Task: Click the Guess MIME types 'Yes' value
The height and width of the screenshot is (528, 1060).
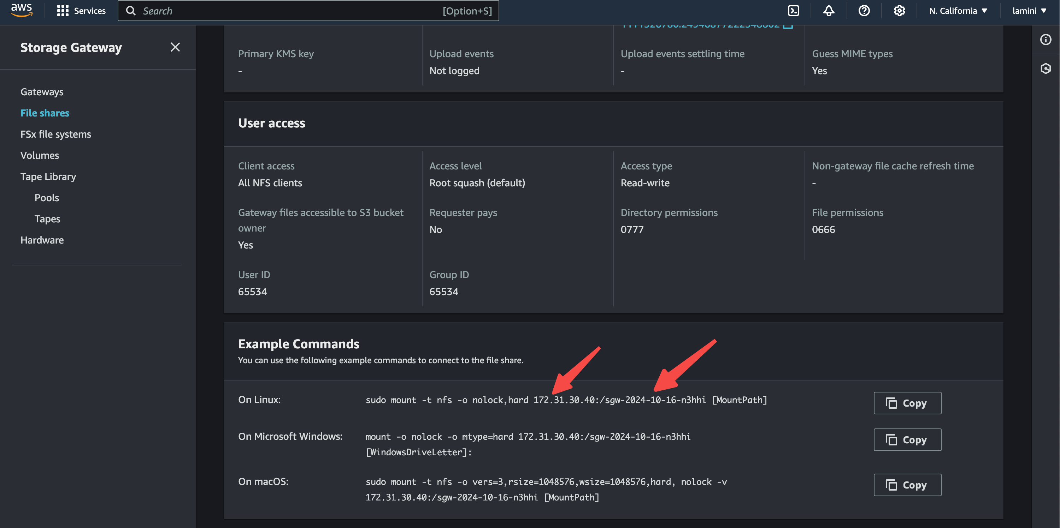Action: point(819,71)
